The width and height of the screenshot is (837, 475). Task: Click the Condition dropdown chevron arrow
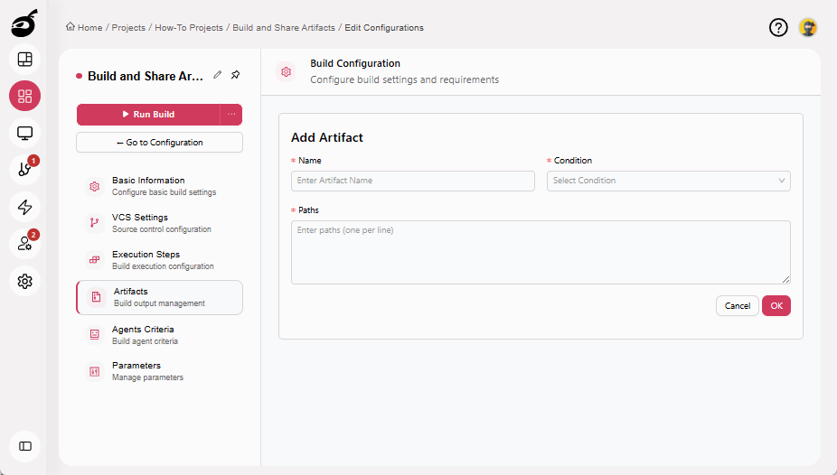(782, 181)
